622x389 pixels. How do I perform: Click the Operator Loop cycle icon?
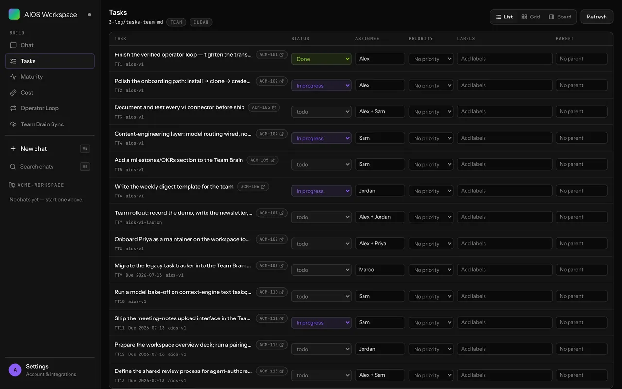pos(13,108)
